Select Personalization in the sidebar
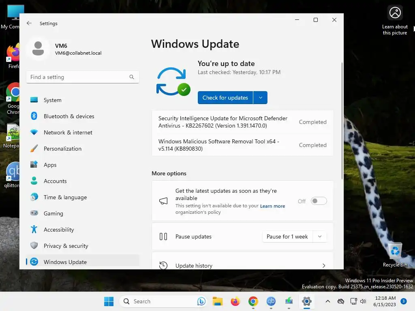415x311 pixels. [83, 148]
